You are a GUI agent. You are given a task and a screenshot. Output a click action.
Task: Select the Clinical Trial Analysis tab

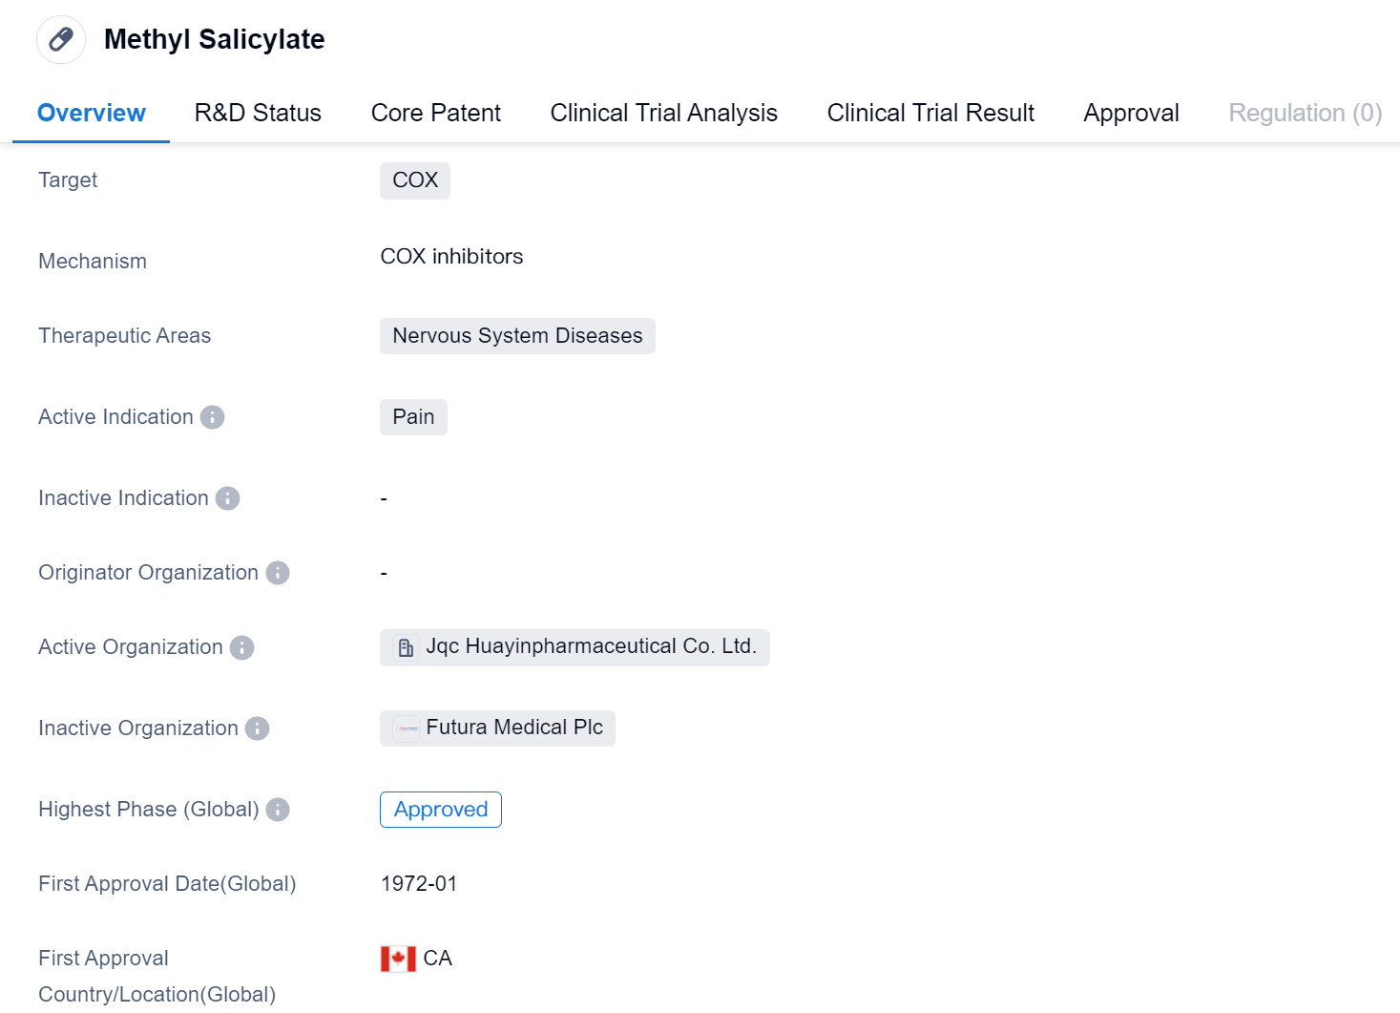coord(663,113)
